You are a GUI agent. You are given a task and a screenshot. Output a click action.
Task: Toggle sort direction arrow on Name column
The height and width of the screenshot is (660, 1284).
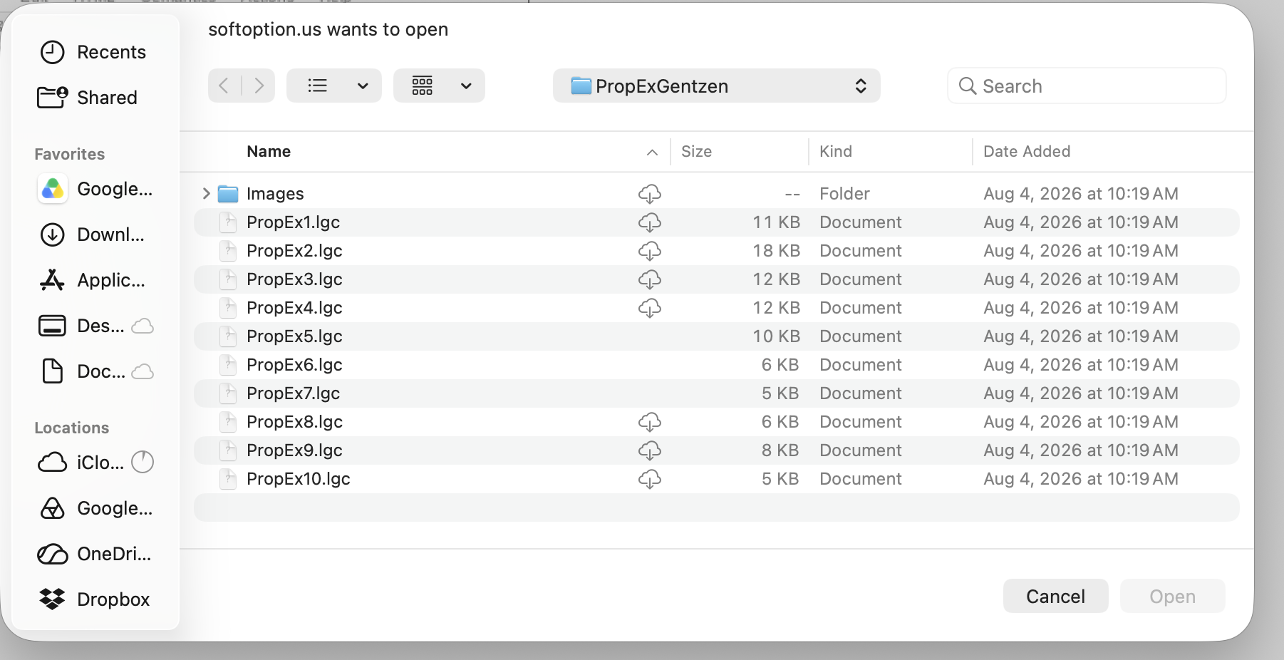tap(652, 152)
